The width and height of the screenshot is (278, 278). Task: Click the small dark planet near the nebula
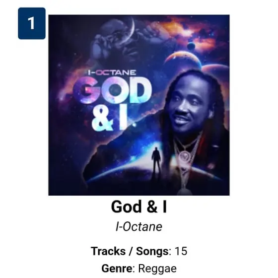pyautogui.click(x=191, y=47)
